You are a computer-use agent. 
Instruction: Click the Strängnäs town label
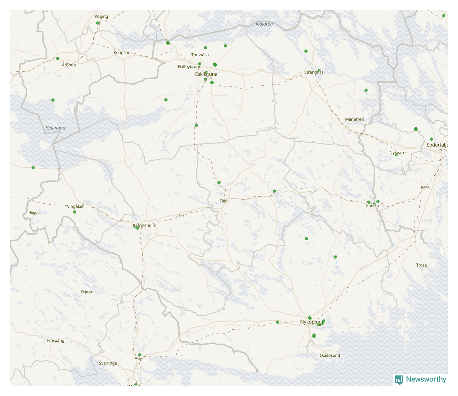[314, 72]
